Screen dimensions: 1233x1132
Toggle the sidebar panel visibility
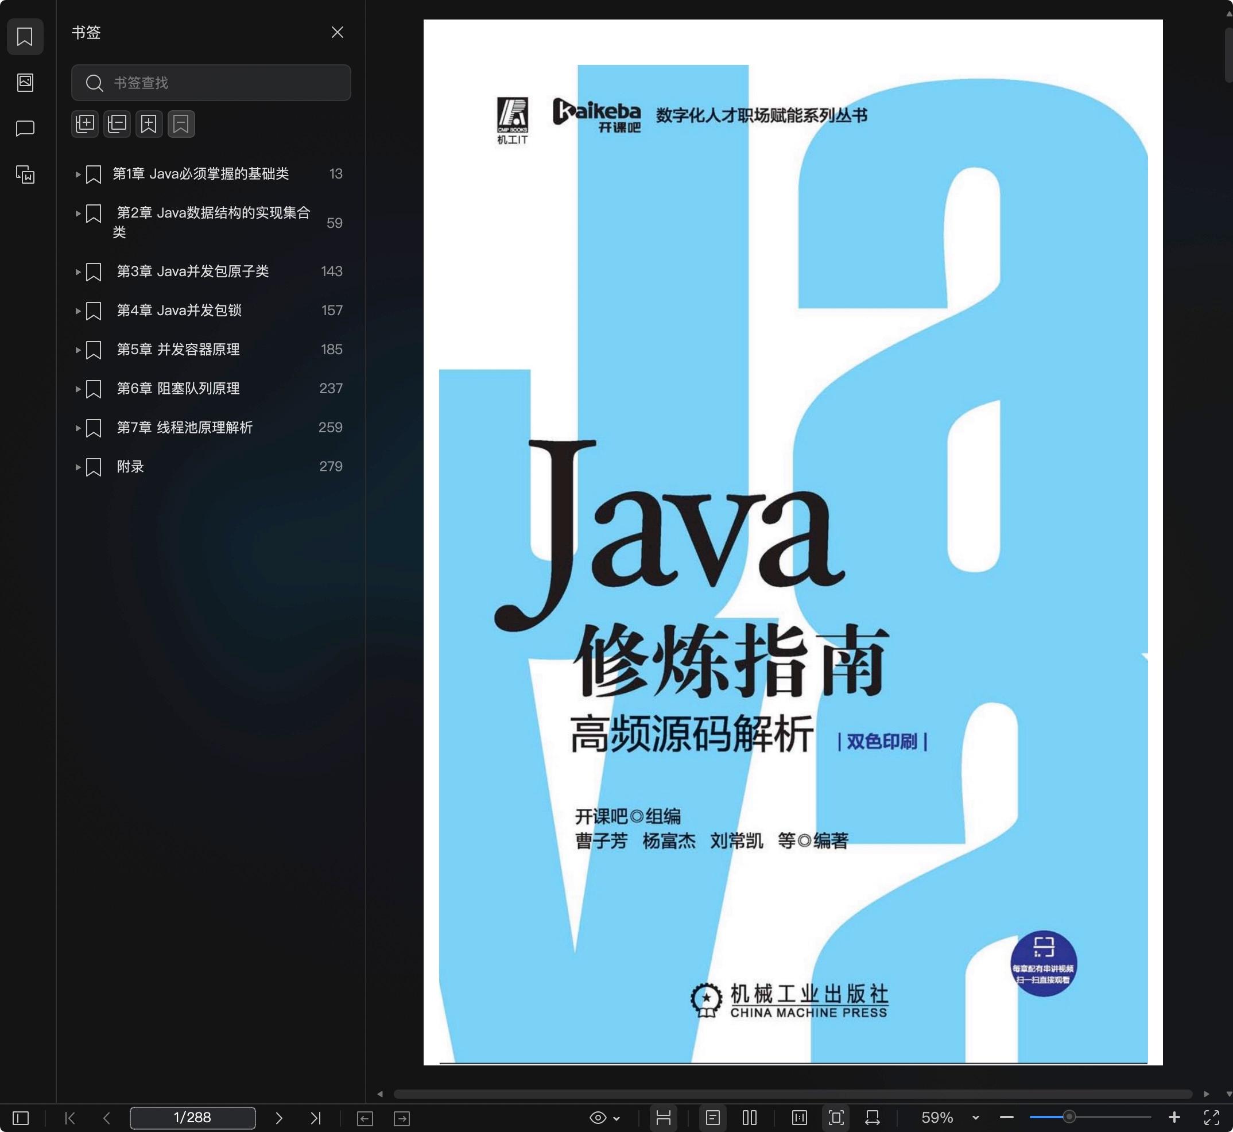(x=21, y=1118)
